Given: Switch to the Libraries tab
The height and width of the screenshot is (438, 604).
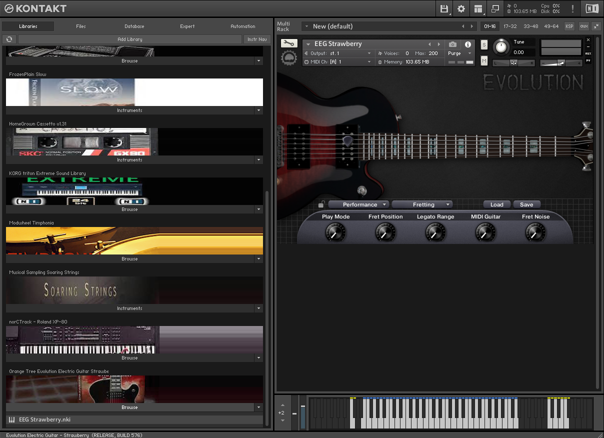Looking at the screenshot, I should coord(28,26).
